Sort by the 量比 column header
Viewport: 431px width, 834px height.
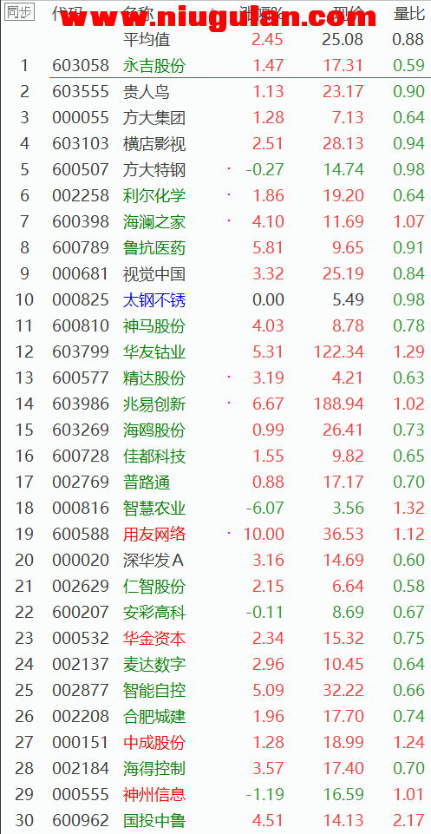click(409, 13)
